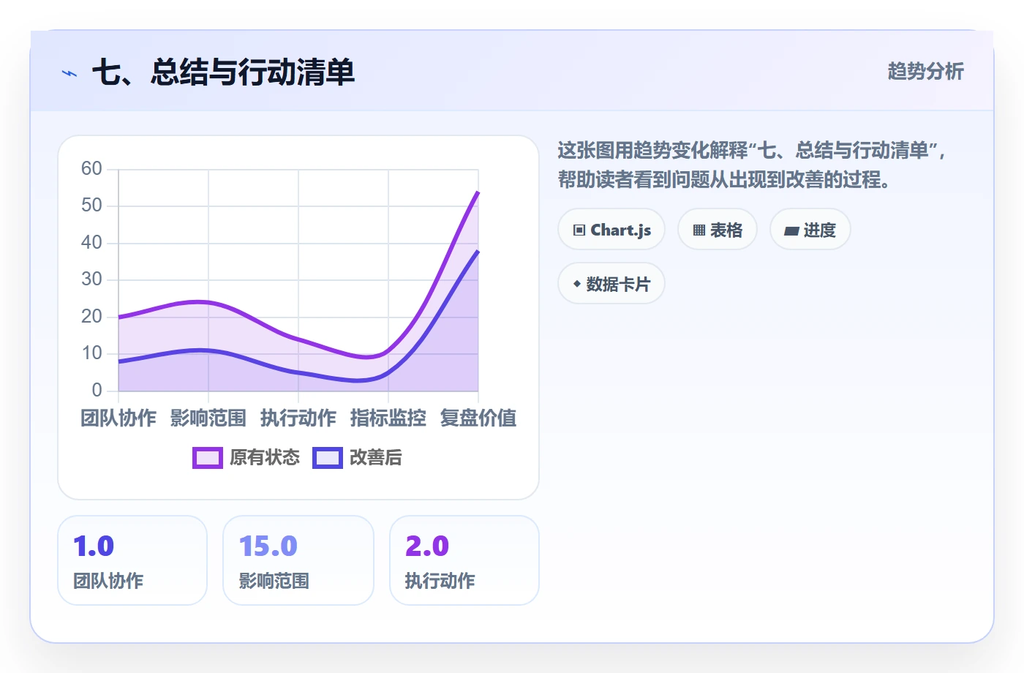Click the description text starting 这张图用趋势变化
This screenshot has height=673, width=1024.
click(x=752, y=165)
